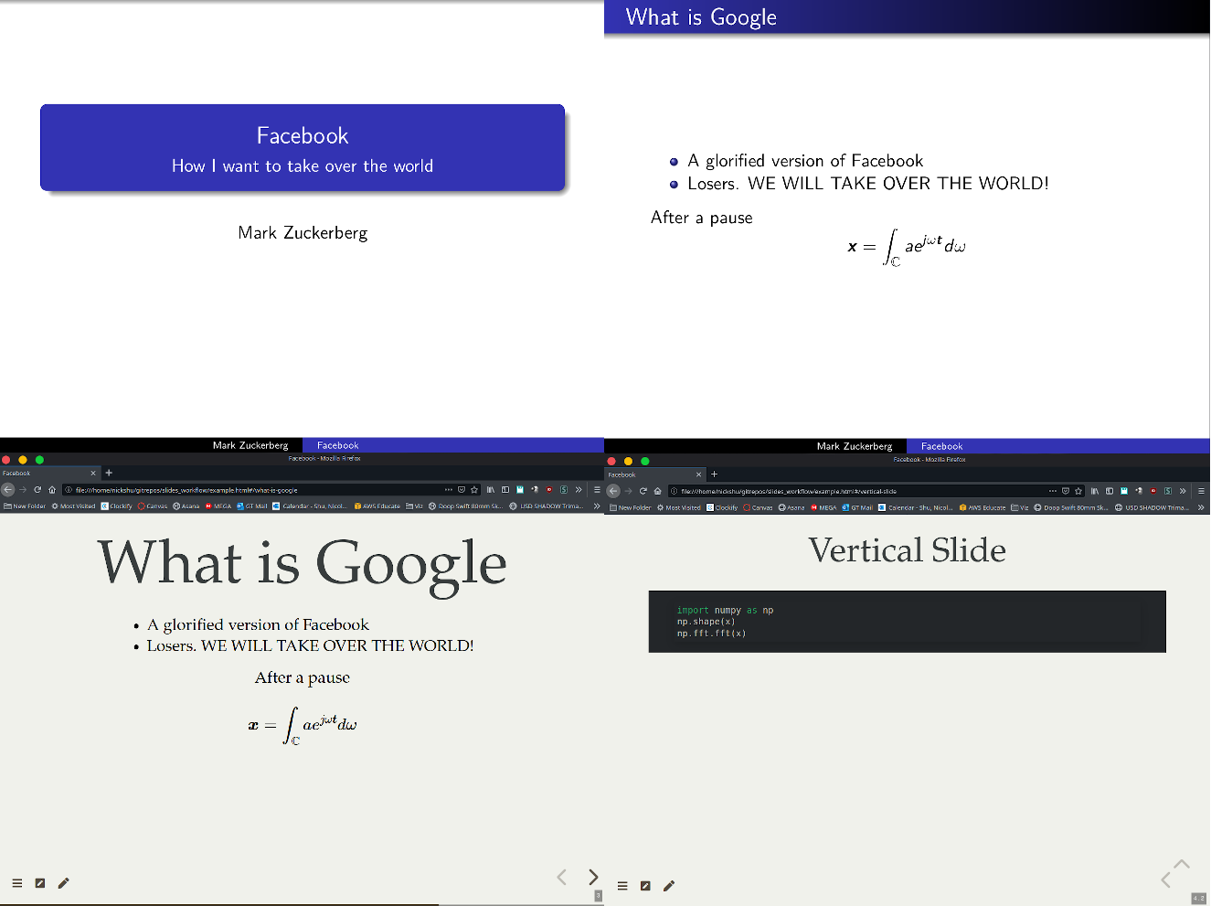Bookmark the page with the star in the Vertical Slide window
This screenshot has width=1211, height=906.
coord(1078,491)
